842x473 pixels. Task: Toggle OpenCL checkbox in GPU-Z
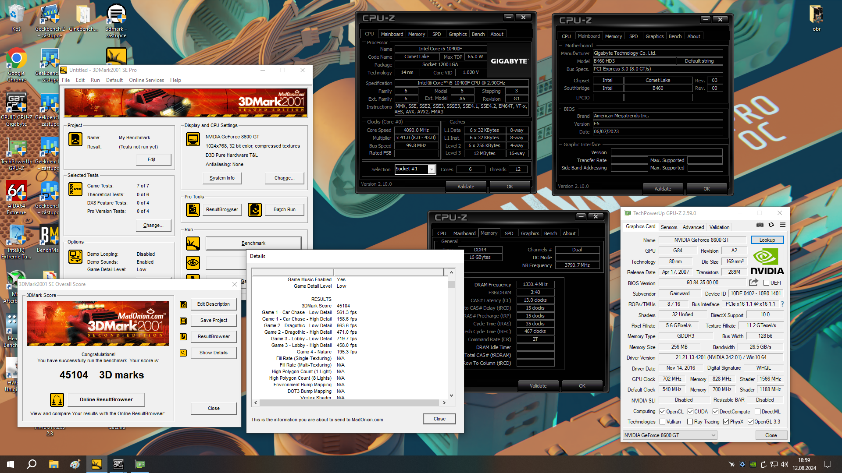(663, 412)
